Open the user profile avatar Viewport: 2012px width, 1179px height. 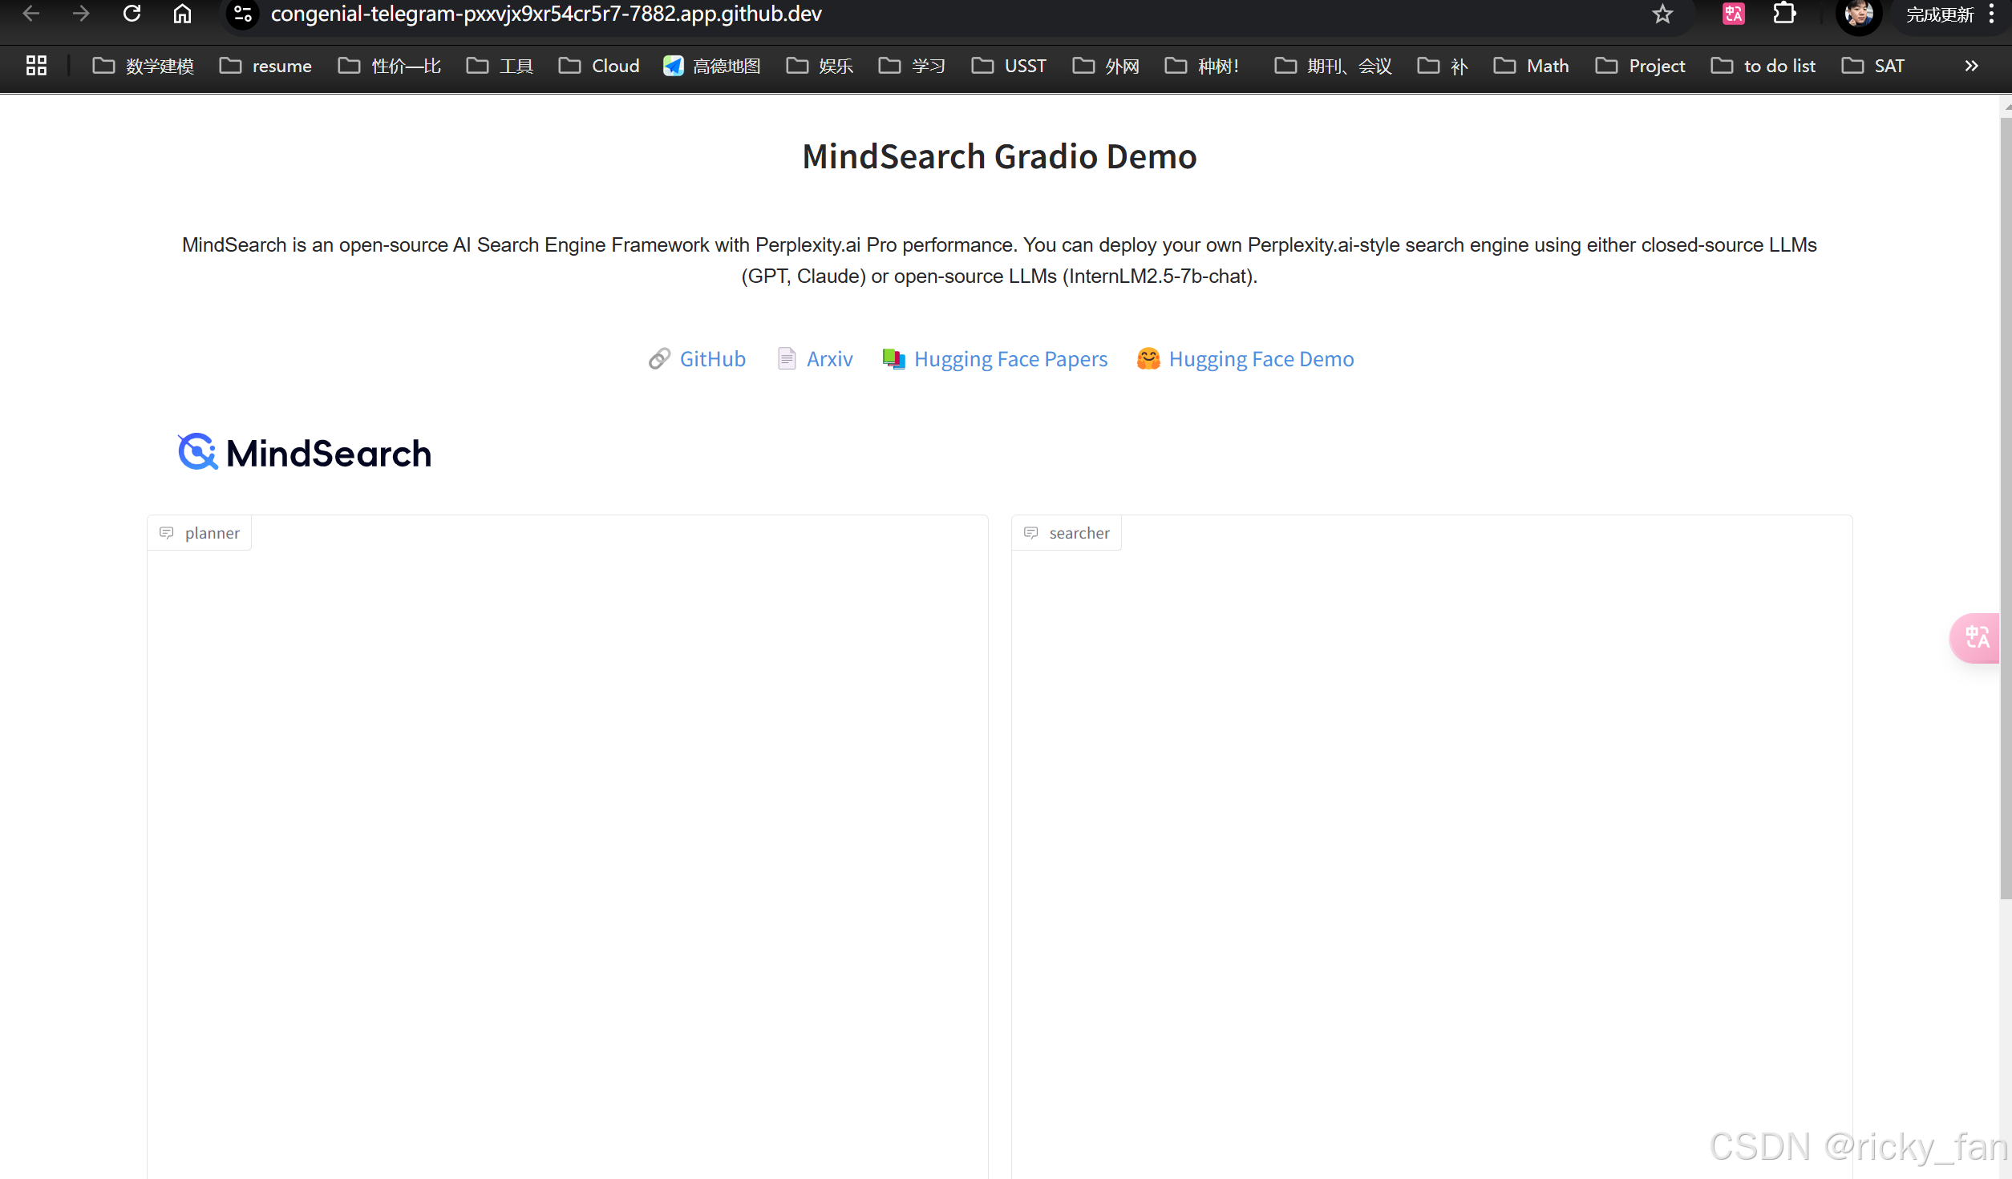point(1858,14)
